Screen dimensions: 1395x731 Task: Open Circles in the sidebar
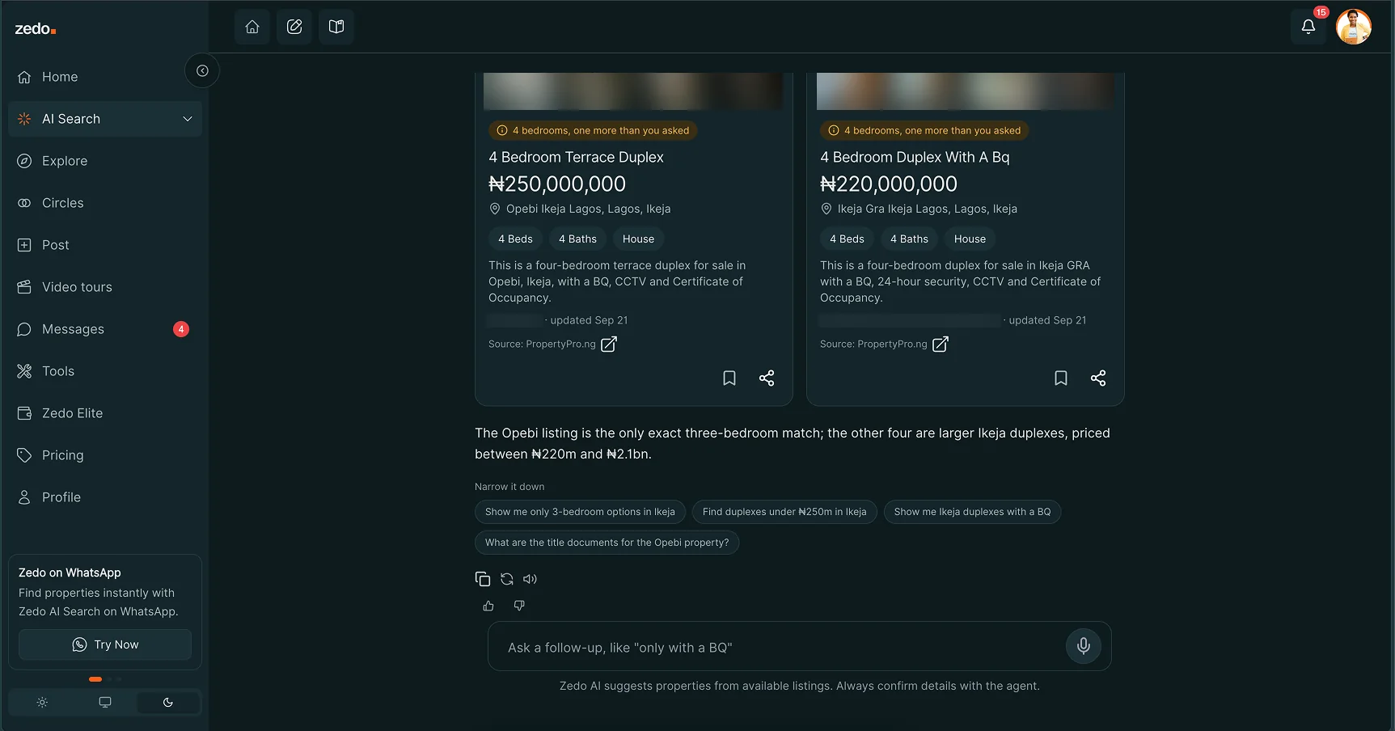[105, 203]
